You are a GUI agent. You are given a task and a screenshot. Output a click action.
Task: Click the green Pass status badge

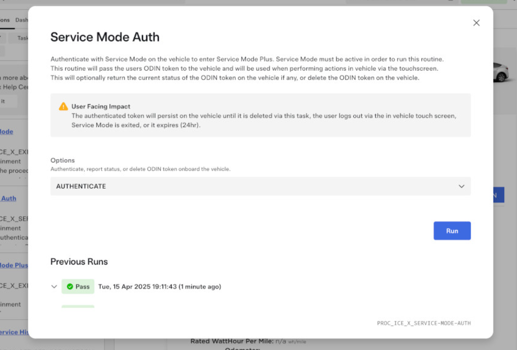(x=78, y=287)
